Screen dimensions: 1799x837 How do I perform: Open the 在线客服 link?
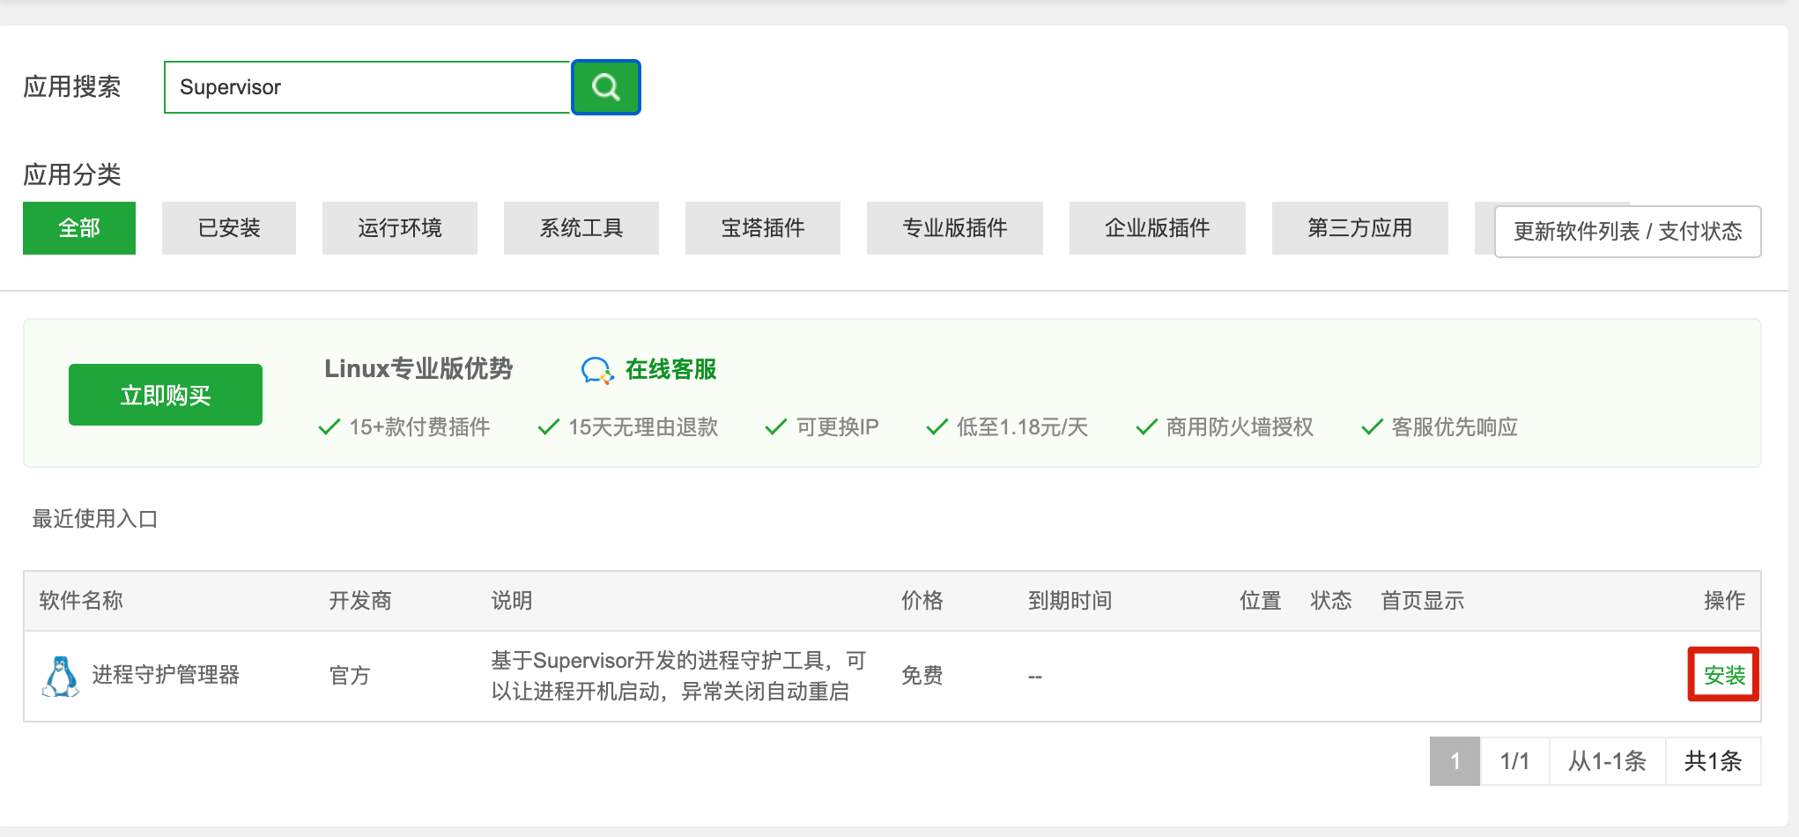(x=670, y=369)
